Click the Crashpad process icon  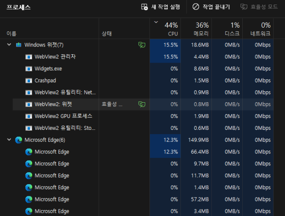[29, 81]
